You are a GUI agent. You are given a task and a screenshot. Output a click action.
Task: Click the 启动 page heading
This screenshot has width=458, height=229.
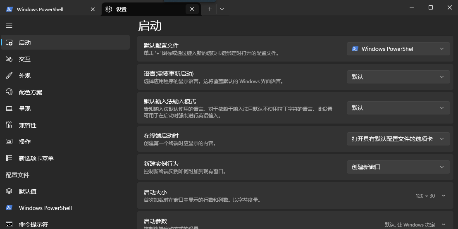pyautogui.click(x=150, y=26)
